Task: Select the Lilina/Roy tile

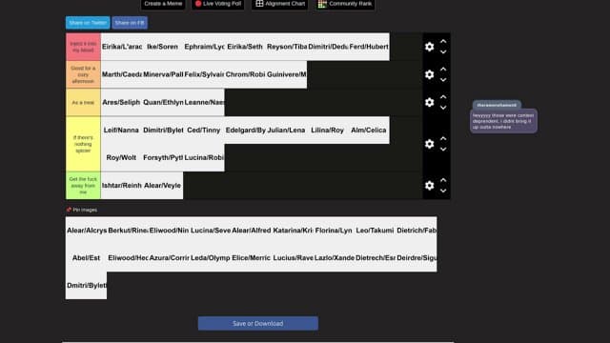Action: [328, 131]
